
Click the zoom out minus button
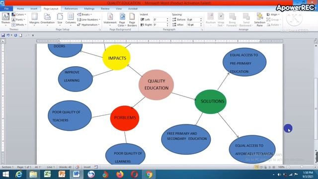(288, 167)
